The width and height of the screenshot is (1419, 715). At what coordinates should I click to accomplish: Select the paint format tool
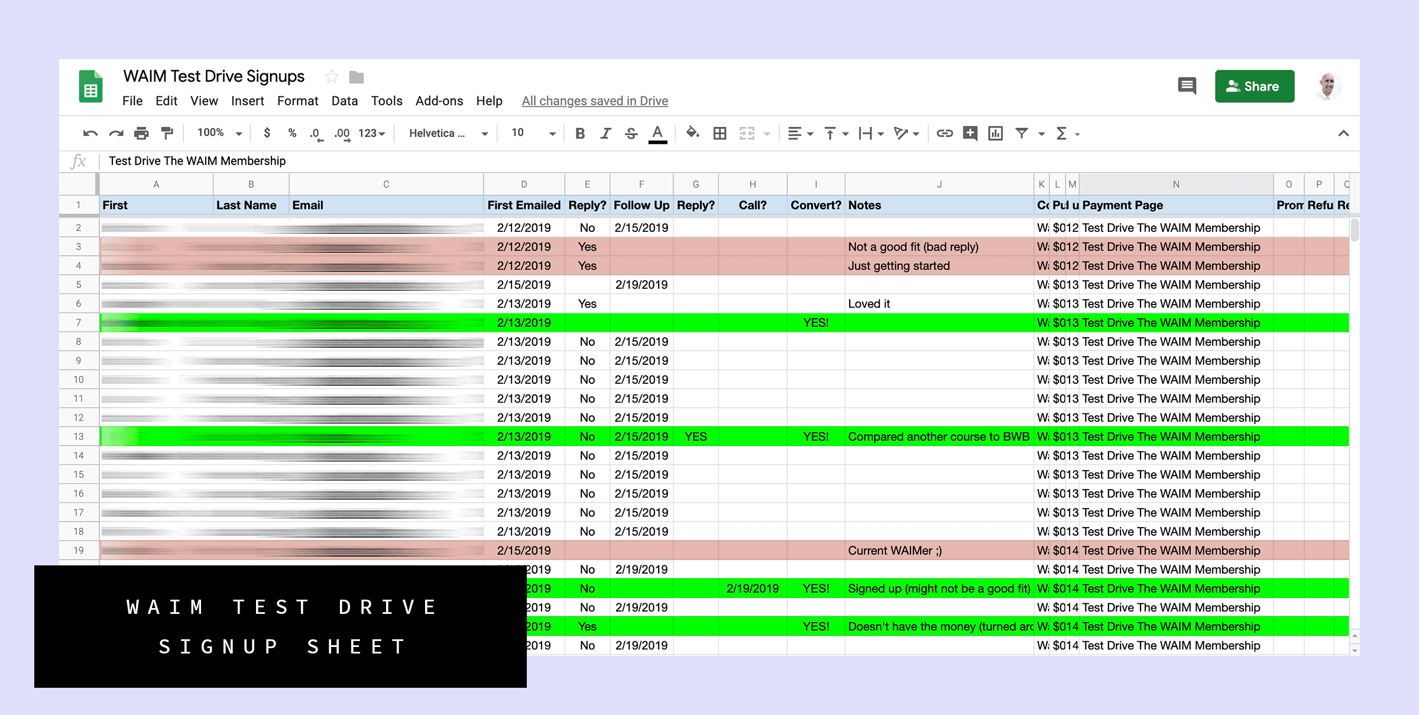[x=166, y=133]
